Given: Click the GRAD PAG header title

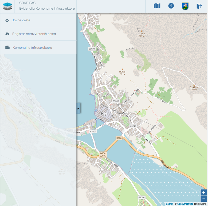Looking at the screenshot, I should pyautogui.click(x=27, y=3).
